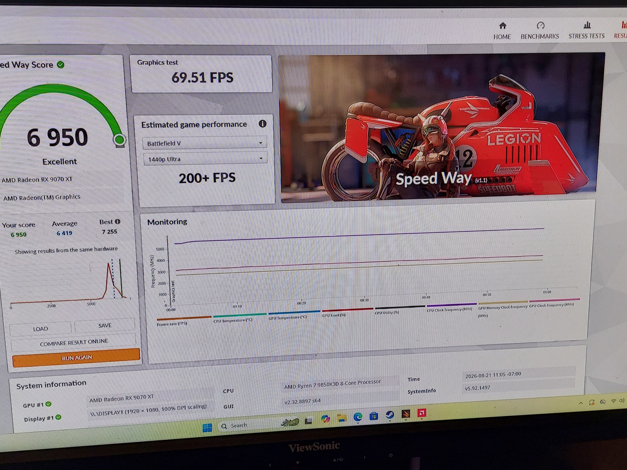Click the 69.51 FPS graphics test result
The height and width of the screenshot is (470, 627).
[x=202, y=77]
